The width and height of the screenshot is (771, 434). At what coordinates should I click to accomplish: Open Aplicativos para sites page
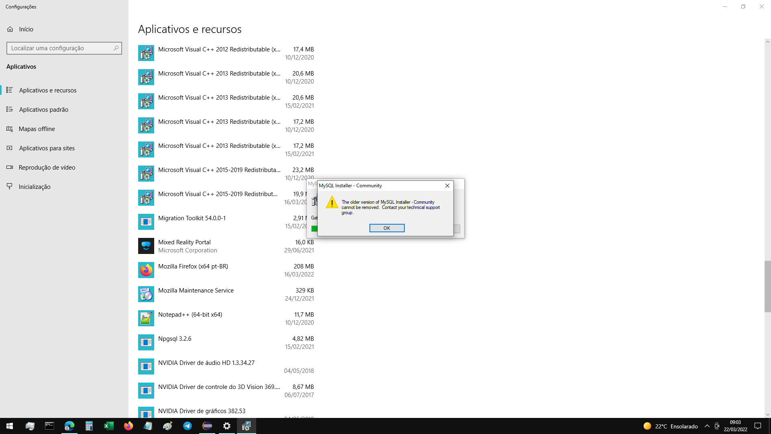[47, 148]
